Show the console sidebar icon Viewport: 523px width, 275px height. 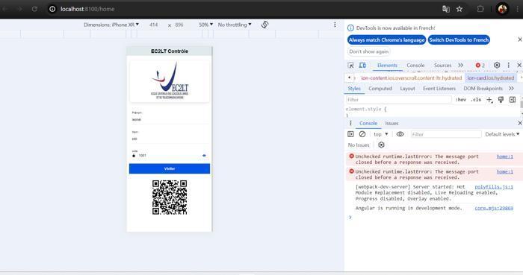[x=350, y=134]
